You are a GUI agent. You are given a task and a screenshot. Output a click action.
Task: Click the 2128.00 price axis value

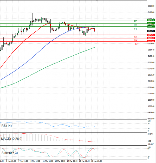[151, 44]
